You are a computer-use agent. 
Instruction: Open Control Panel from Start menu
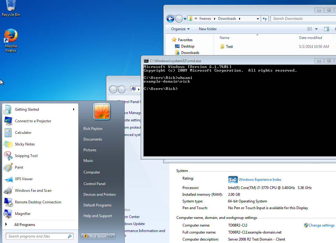coord(94,184)
